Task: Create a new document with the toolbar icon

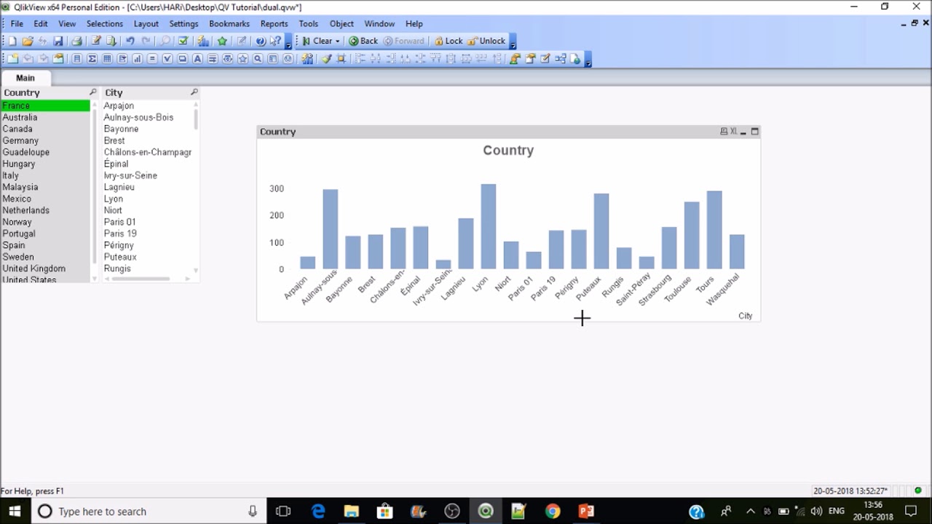Action: (x=12, y=41)
